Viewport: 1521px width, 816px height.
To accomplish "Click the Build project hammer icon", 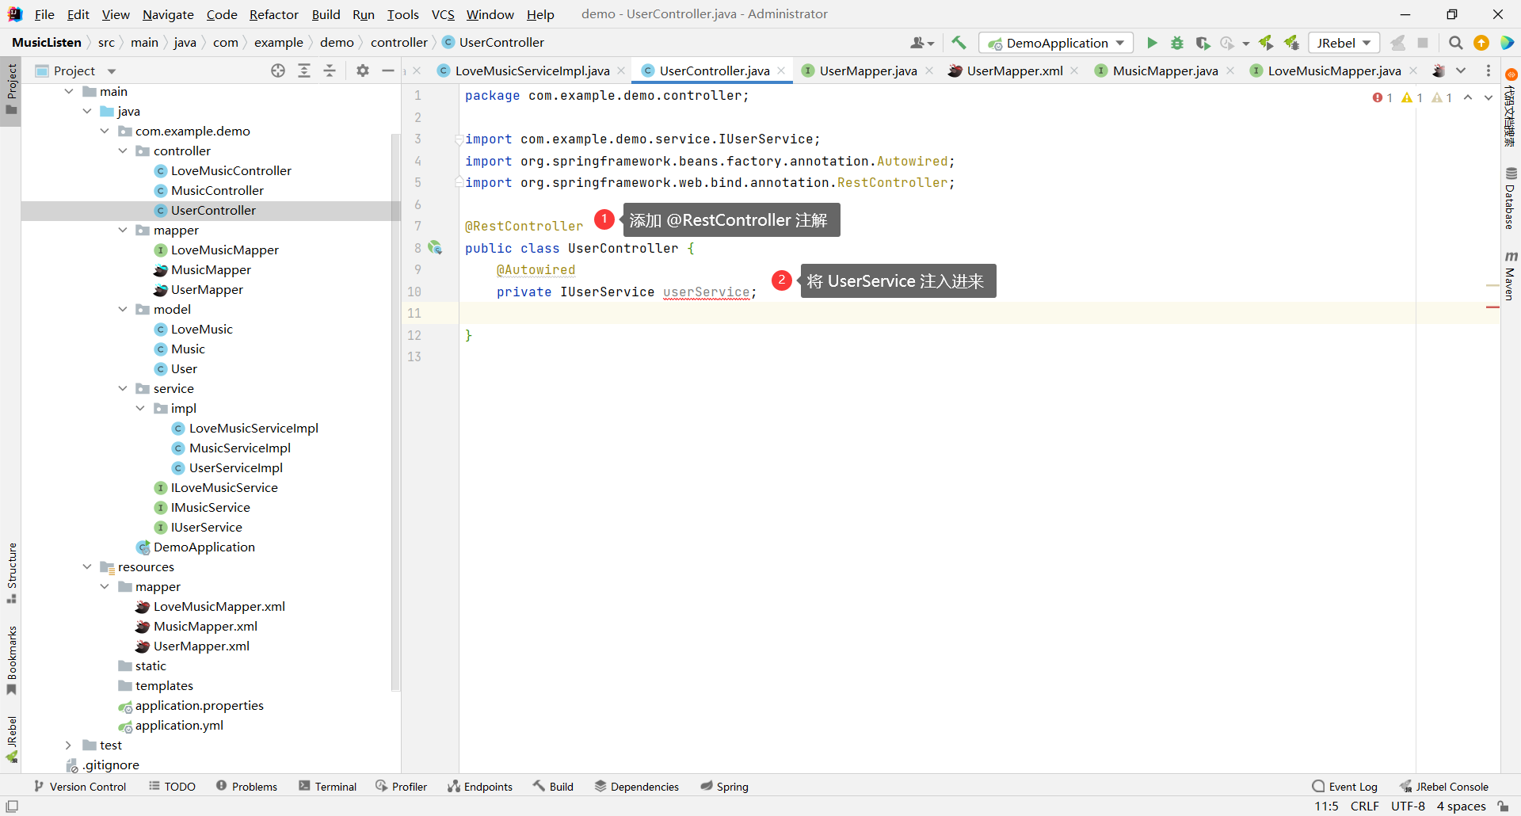I will click(x=959, y=43).
